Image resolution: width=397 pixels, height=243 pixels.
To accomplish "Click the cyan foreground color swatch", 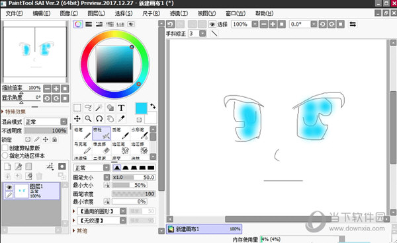I will pyautogui.click(x=142, y=108).
